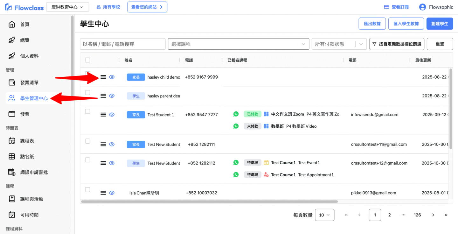Click WhatsApp icon next to Test Appointment1
458x234 pixels.
236,174
